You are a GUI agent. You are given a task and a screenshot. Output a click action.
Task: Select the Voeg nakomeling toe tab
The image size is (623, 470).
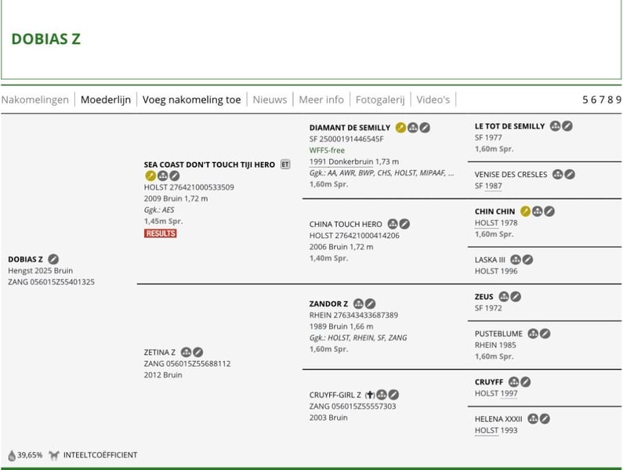[x=191, y=99]
